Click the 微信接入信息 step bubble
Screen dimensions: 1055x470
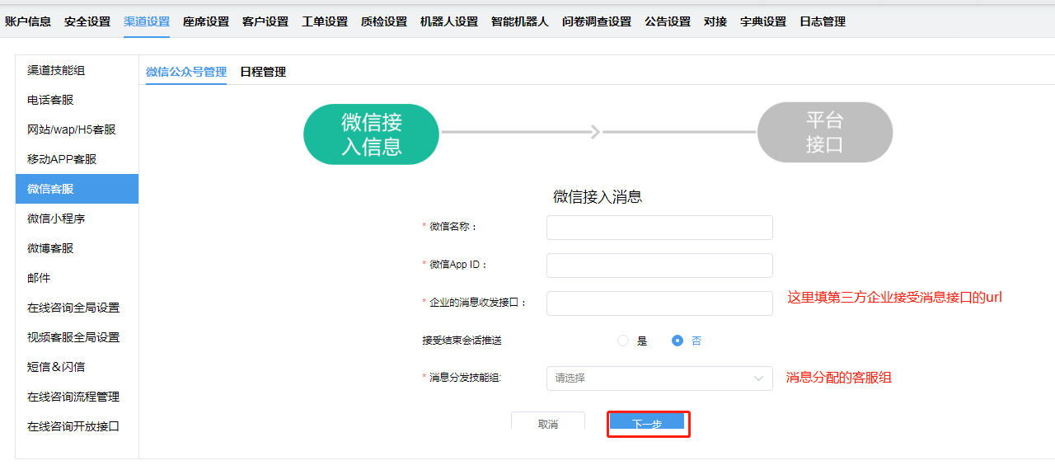tap(372, 134)
